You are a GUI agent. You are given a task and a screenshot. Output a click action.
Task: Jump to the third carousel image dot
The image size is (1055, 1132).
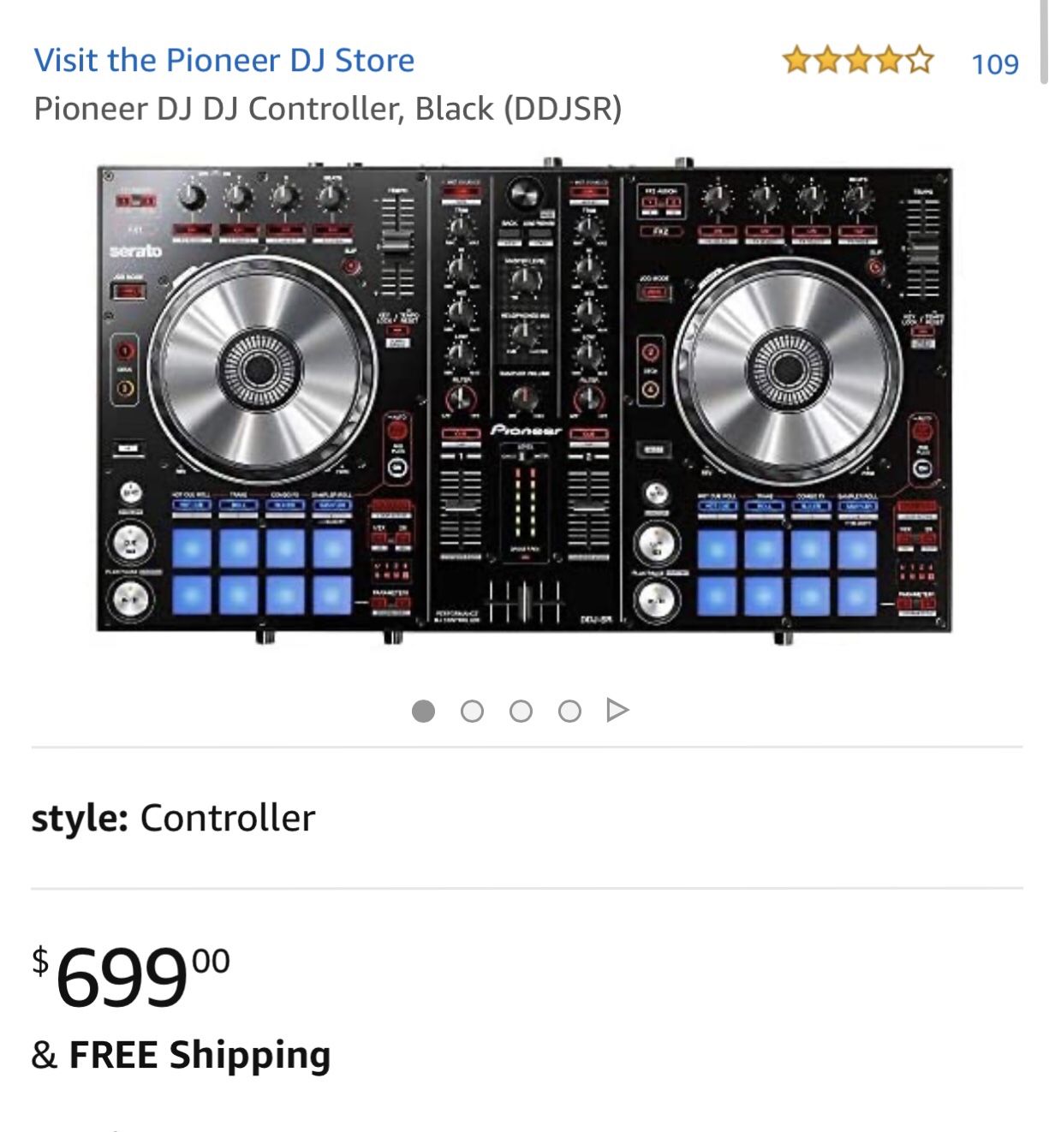[x=521, y=711]
